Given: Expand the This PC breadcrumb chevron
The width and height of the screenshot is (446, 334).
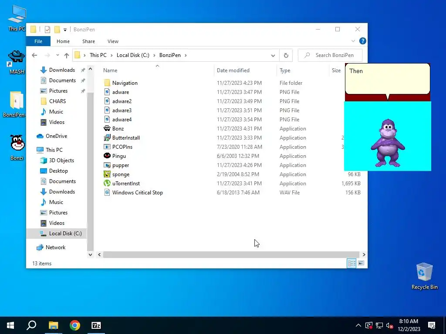Looking at the screenshot, I should (111, 55).
